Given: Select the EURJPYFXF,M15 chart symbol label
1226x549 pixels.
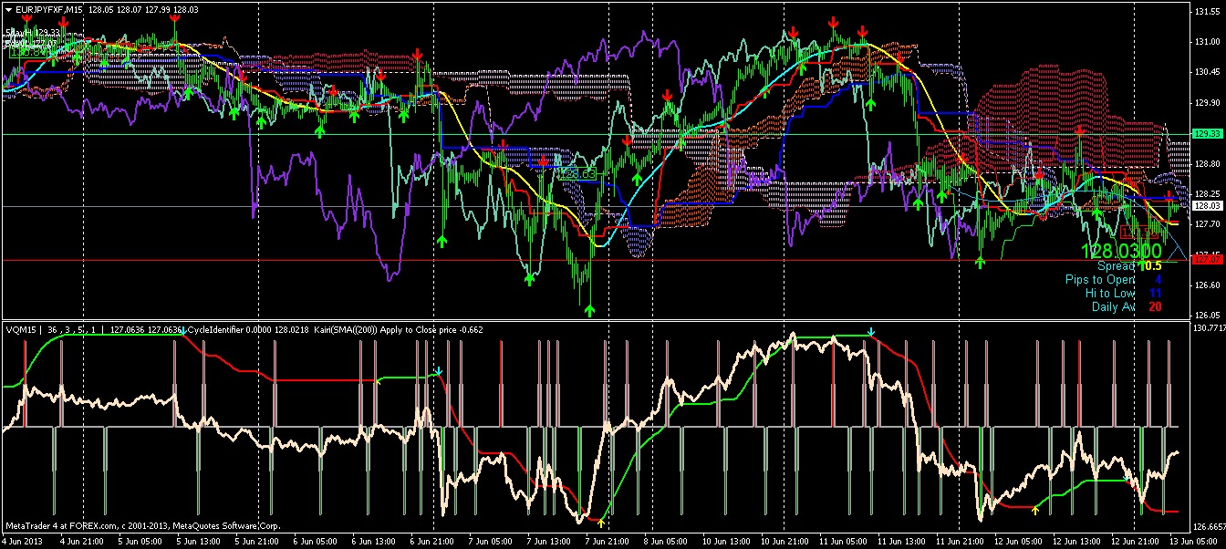Looking at the screenshot, I should coord(47,12).
